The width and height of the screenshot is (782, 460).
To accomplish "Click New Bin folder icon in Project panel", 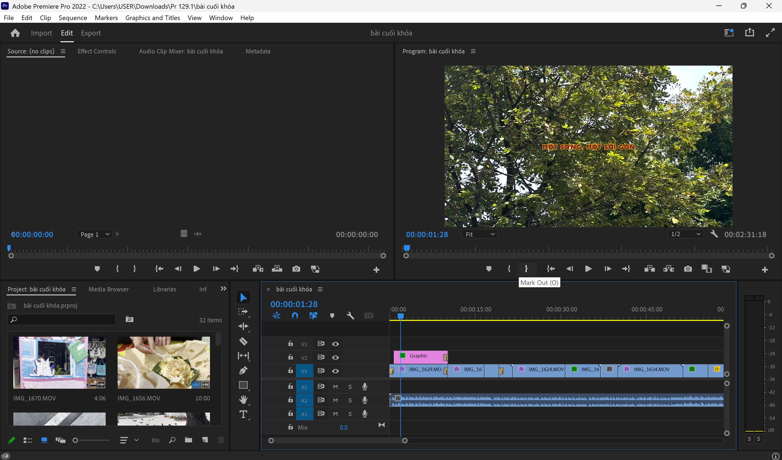I will click(188, 440).
